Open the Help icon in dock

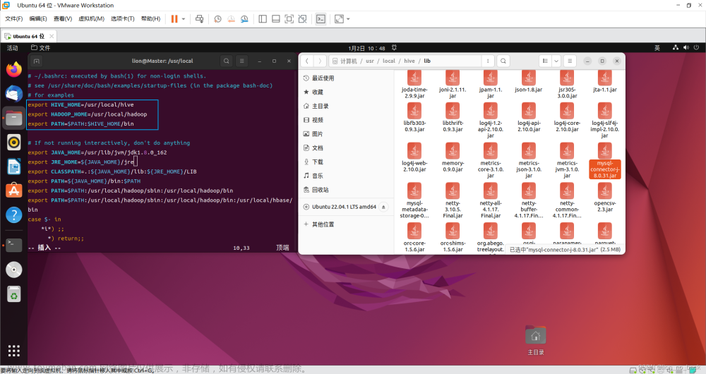click(x=14, y=215)
